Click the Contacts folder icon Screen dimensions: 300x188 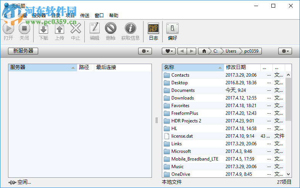[x=167, y=75]
